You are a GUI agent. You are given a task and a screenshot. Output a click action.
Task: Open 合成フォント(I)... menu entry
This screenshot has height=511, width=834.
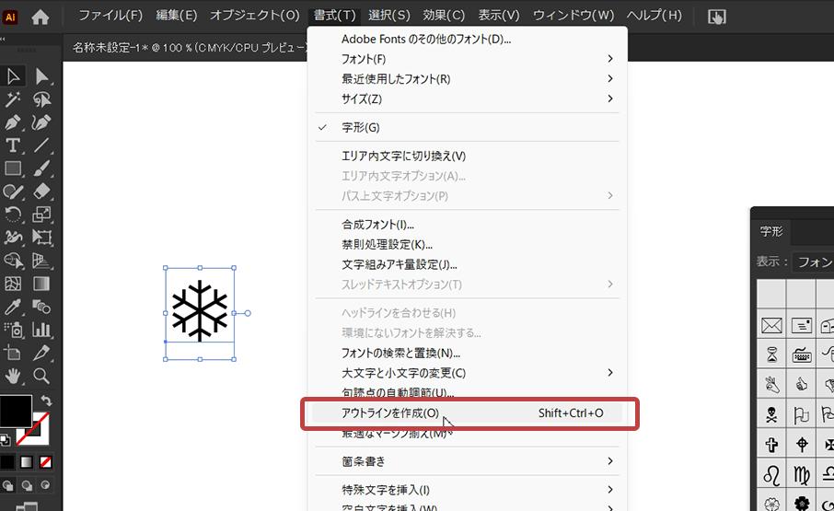(x=467, y=225)
